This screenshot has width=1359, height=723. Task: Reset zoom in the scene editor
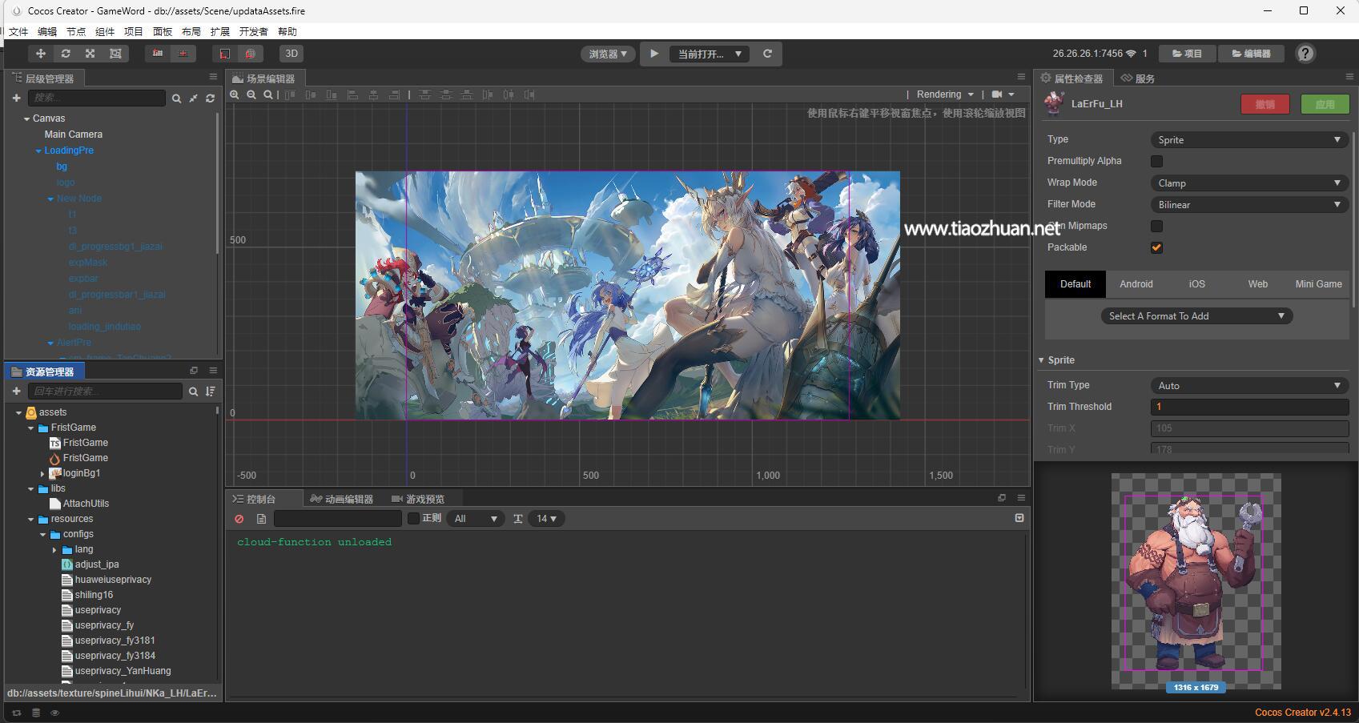[x=268, y=94]
